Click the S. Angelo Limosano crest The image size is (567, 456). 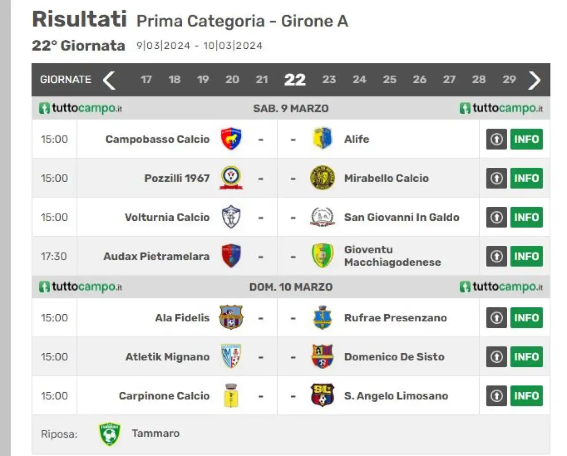point(322,396)
